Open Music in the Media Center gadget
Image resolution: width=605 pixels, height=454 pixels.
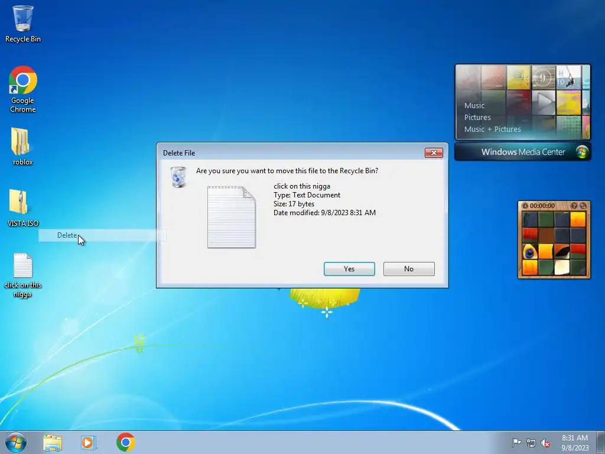point(474,105)
